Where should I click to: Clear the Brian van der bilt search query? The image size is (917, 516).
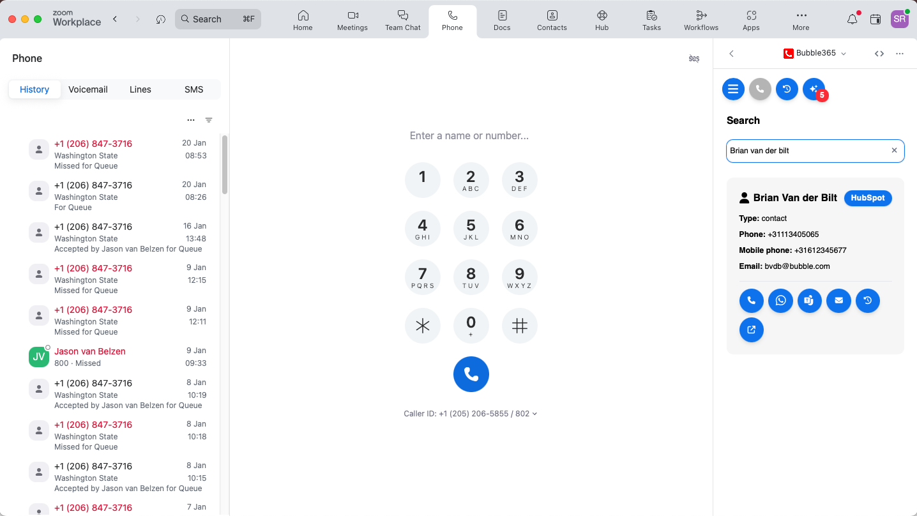894,150
